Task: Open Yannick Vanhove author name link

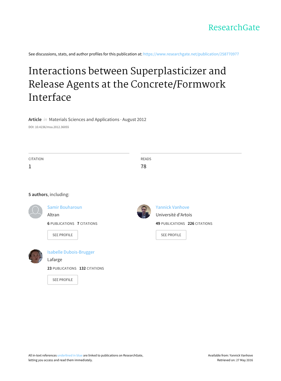Action: tap(172, 207)
